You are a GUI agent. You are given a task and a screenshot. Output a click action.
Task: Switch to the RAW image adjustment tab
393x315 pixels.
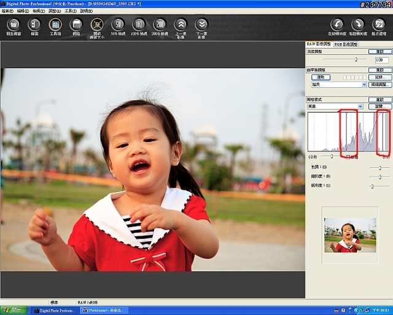319,44
